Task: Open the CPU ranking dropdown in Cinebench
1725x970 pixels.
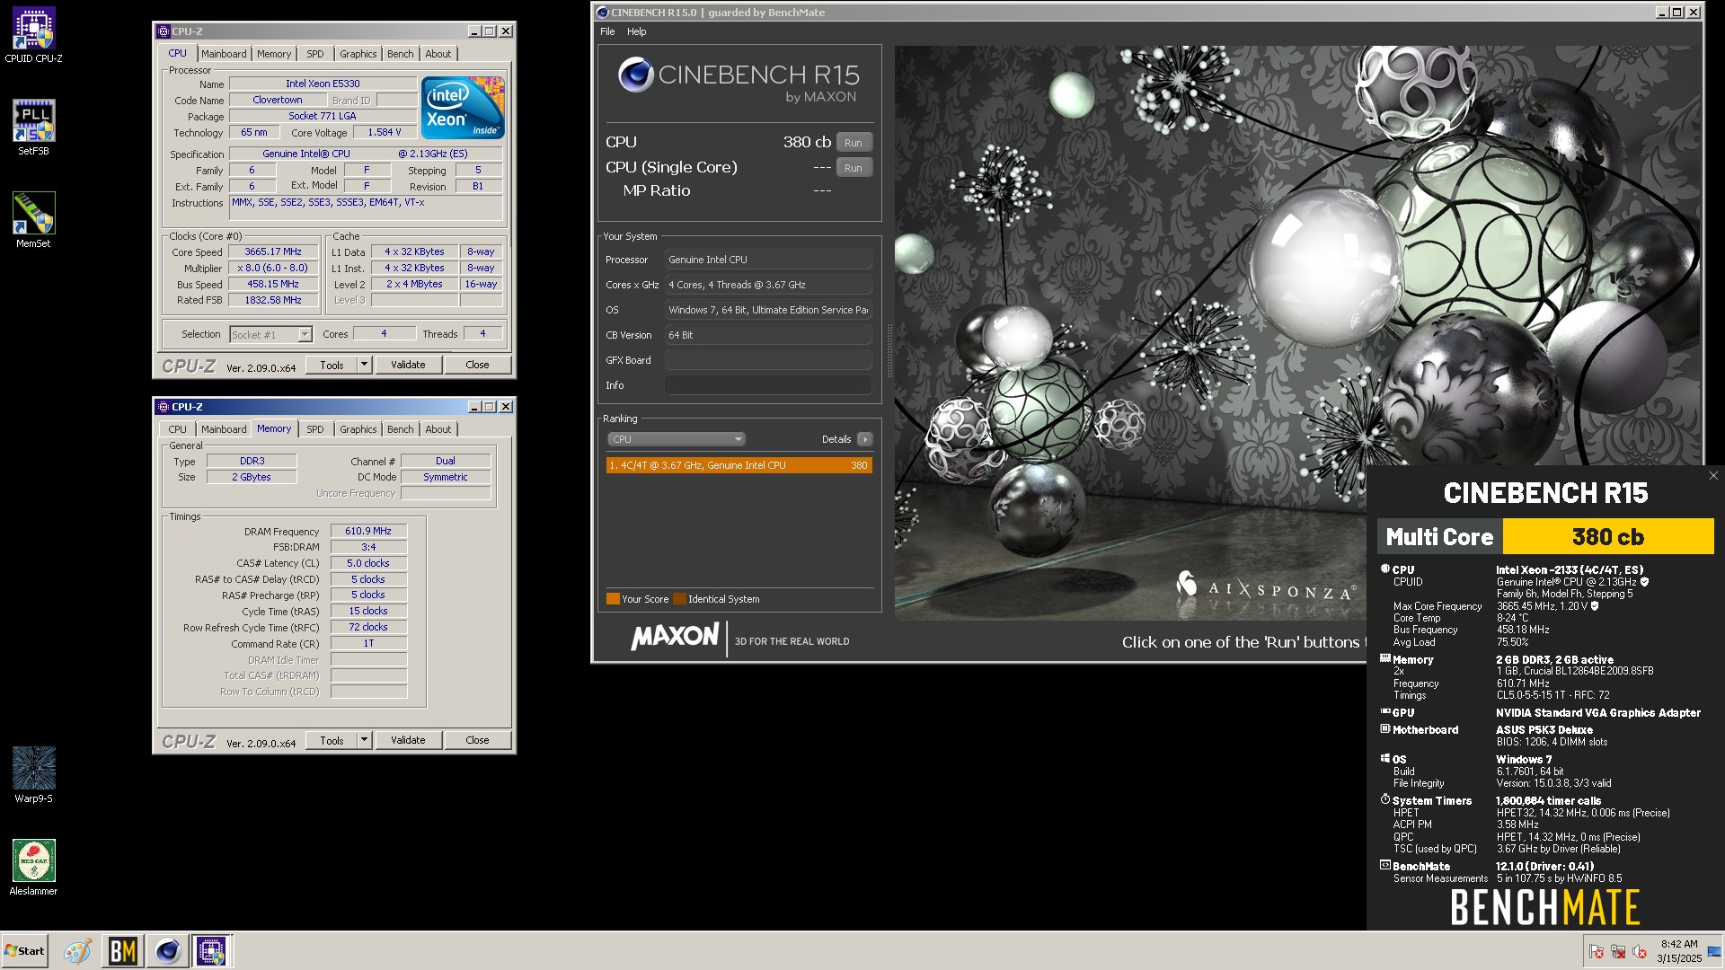Action: 677,439
